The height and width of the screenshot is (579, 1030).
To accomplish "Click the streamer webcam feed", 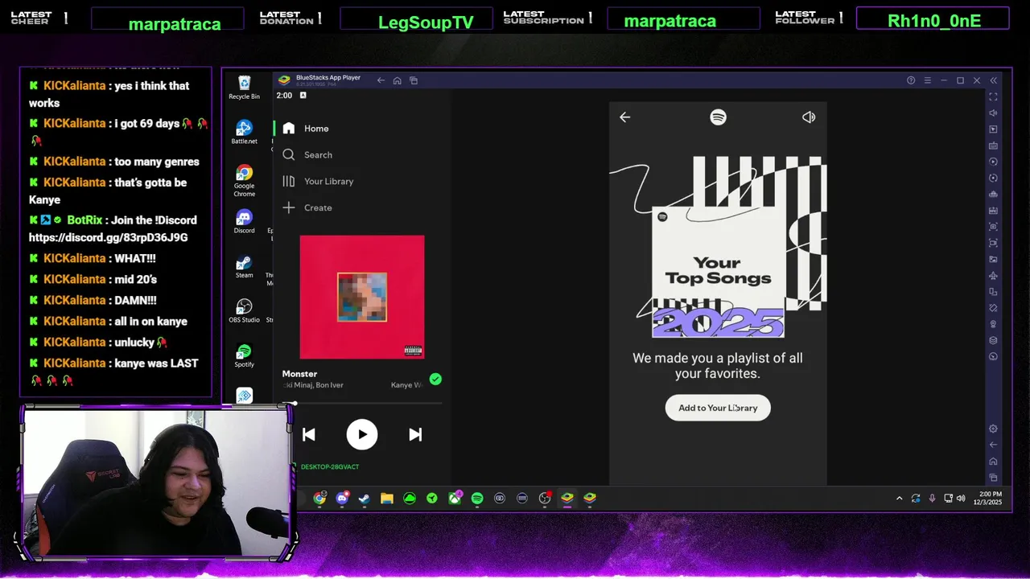I will point(156,482).
